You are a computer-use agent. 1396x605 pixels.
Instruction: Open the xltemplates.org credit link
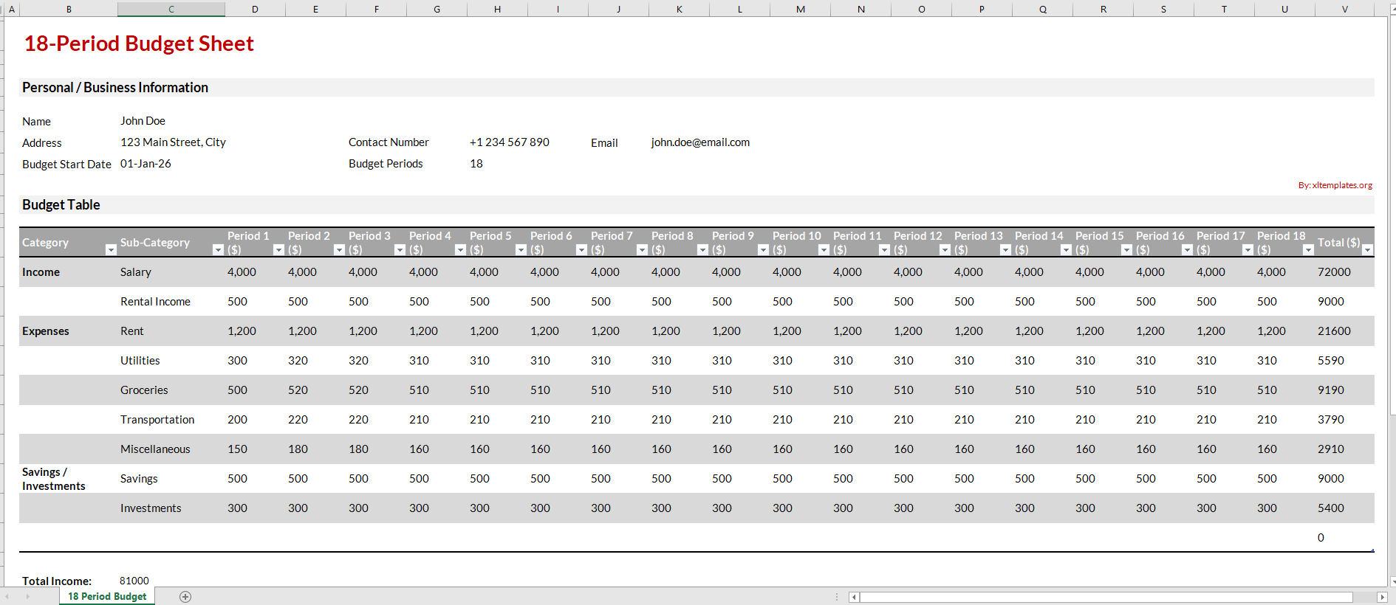1335,185
